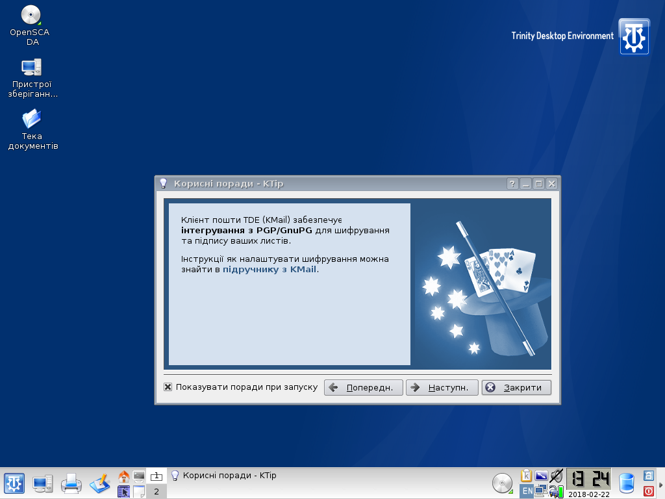Open the home folder launcher

click(124, 476)
